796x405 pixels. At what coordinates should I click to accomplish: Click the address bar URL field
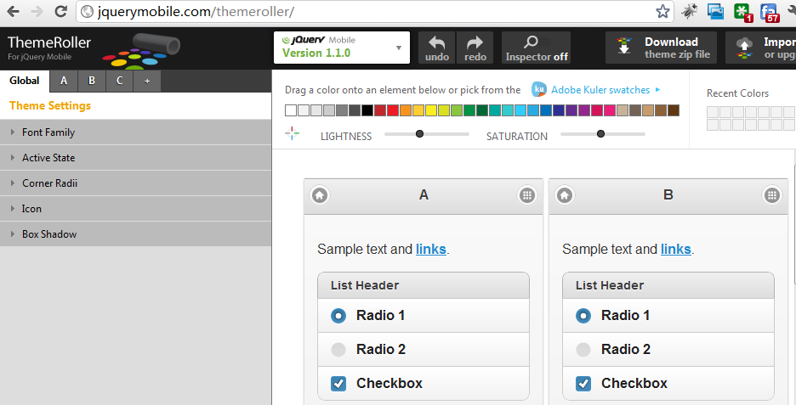tap(375, 11)
